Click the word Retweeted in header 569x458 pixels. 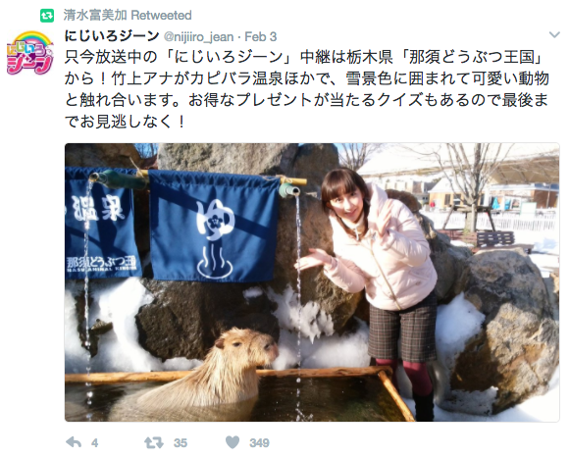pos(161,16)
